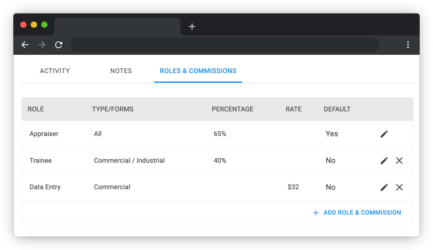Open the NOTES tab
Image resolution: width=433 pixels, height=250 pixels.
(121, 71)
